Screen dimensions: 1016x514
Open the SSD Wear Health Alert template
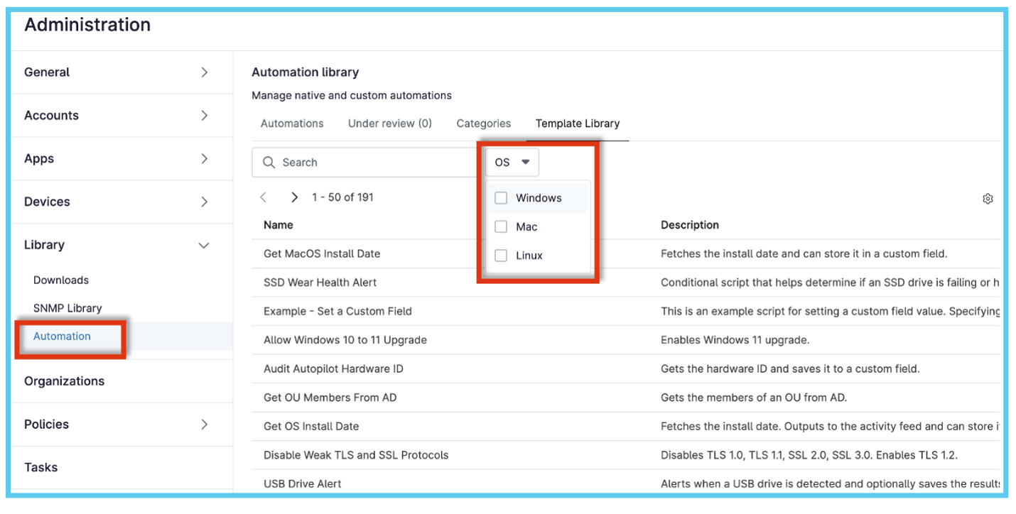pos(321,282)
